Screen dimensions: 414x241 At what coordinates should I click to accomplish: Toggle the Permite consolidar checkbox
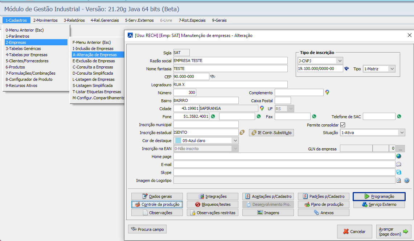343,125
